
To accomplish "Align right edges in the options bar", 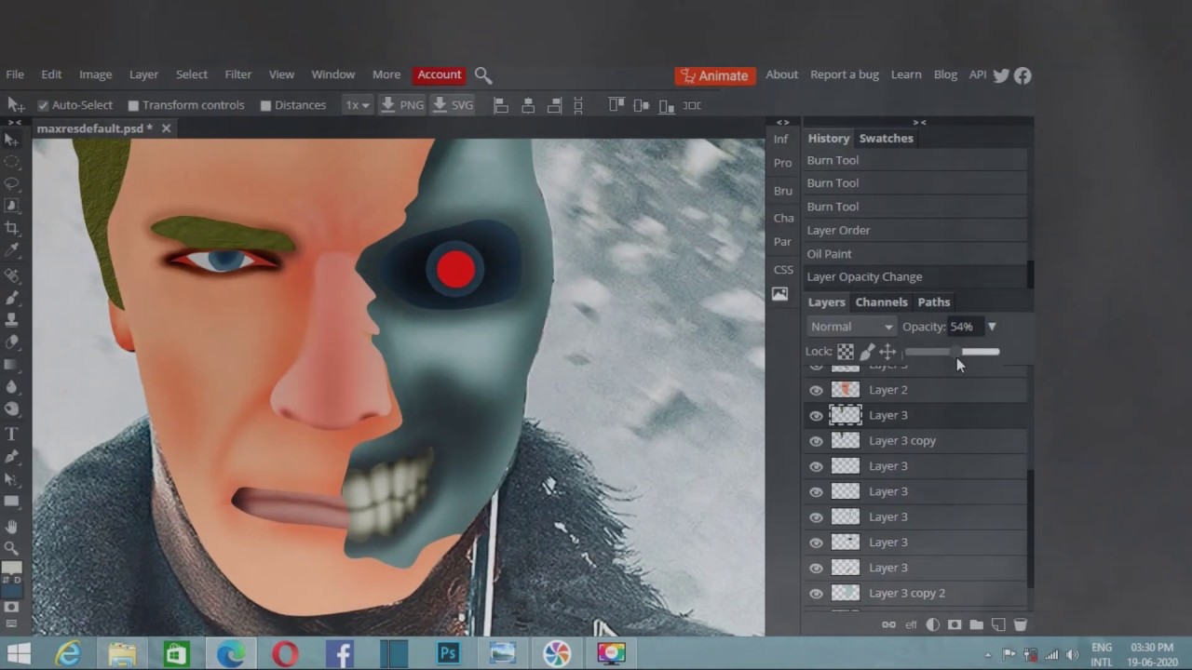I will (x=555, y=105).
